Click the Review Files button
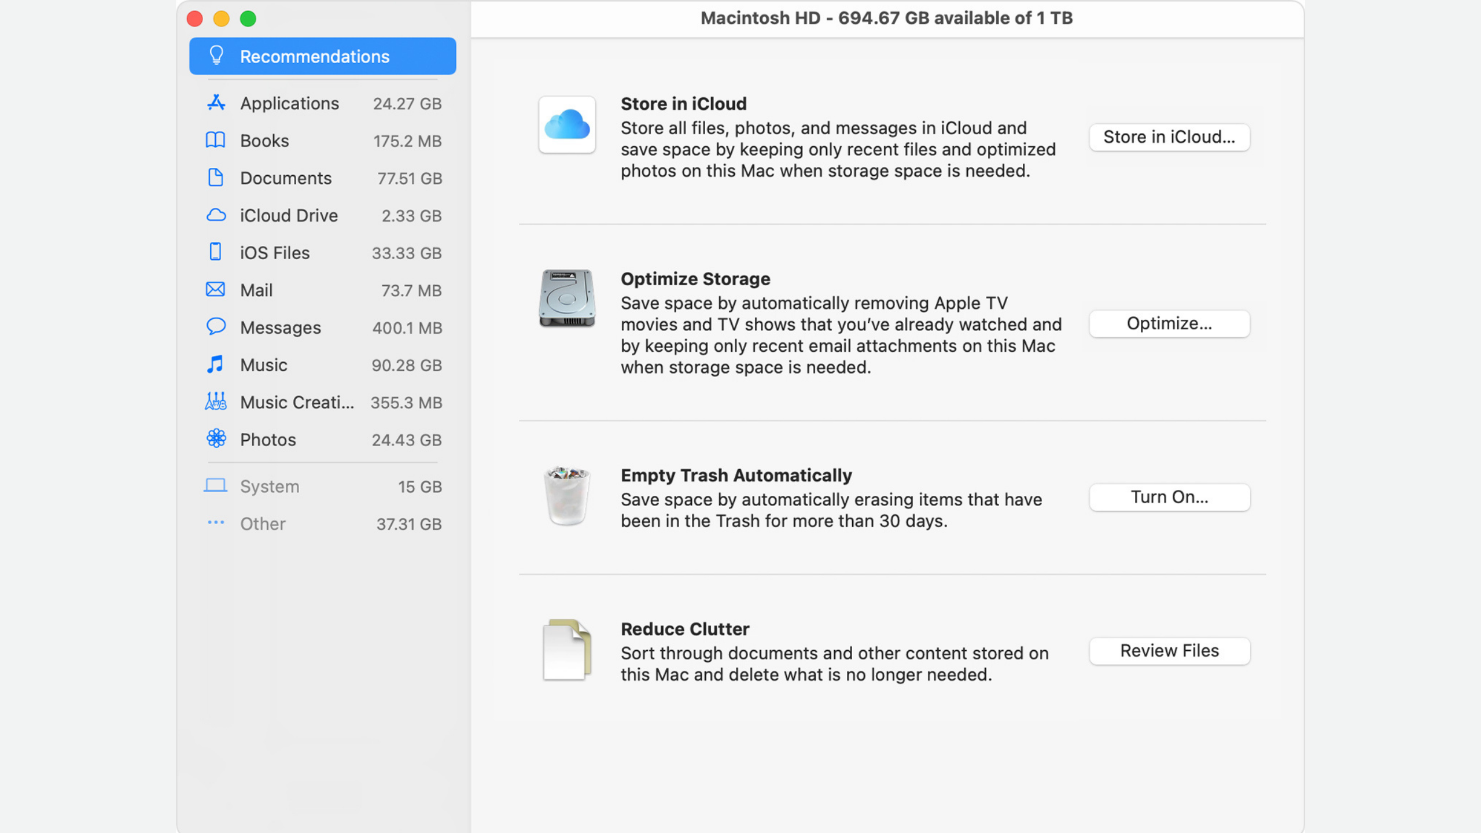This screenshot has height=833, width=1481. [x=1169, y=651]
